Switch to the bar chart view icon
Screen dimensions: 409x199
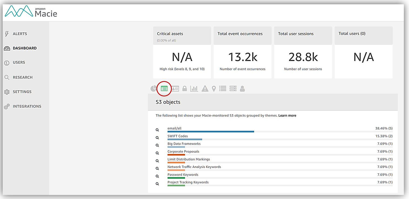tap(194, 89)
